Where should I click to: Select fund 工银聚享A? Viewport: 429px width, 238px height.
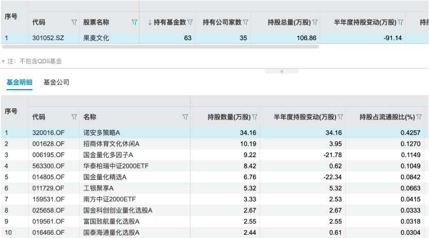pyautogui.click(x=98, y=188)
